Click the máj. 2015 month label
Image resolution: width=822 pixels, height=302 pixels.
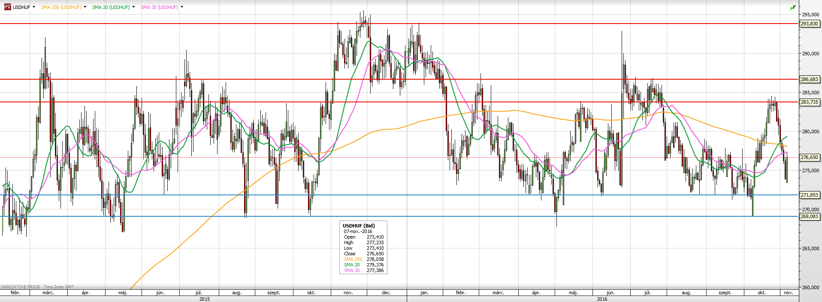click(x=123, y=293)
